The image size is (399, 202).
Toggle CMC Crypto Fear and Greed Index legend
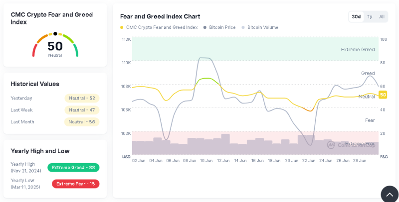point(159,27)
